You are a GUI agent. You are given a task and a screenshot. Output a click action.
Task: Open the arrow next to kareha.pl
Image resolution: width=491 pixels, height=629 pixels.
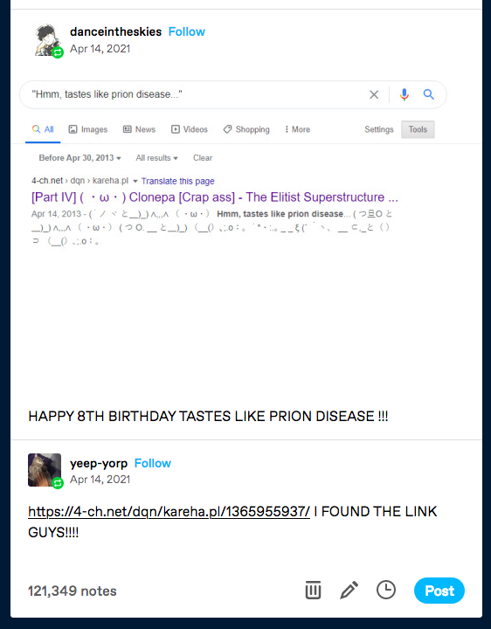pos(135,182)
